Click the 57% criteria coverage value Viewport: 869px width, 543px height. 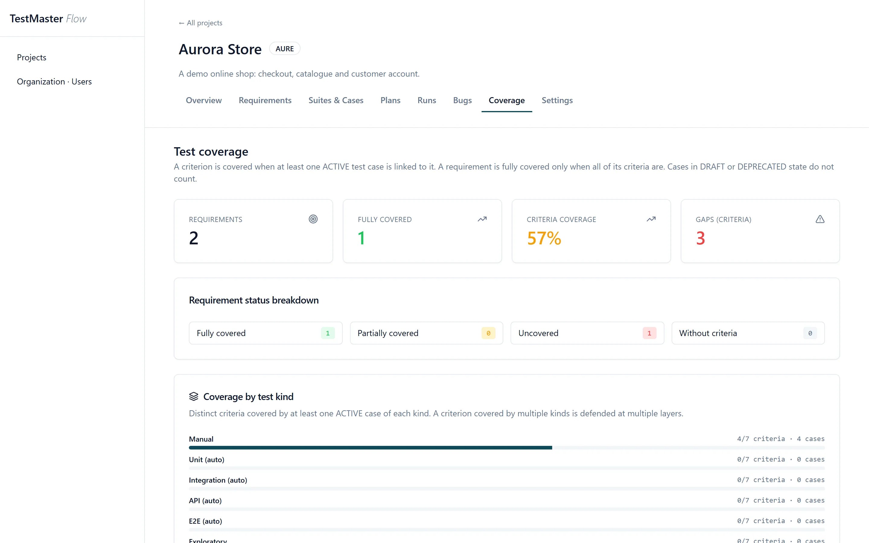[x=544, y=238]
